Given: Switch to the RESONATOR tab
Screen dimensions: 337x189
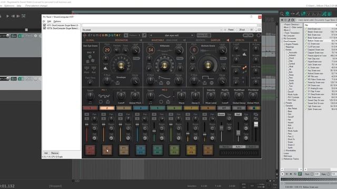Looking at the screenshot, I should pyautogui.click(x=122, y=40).
